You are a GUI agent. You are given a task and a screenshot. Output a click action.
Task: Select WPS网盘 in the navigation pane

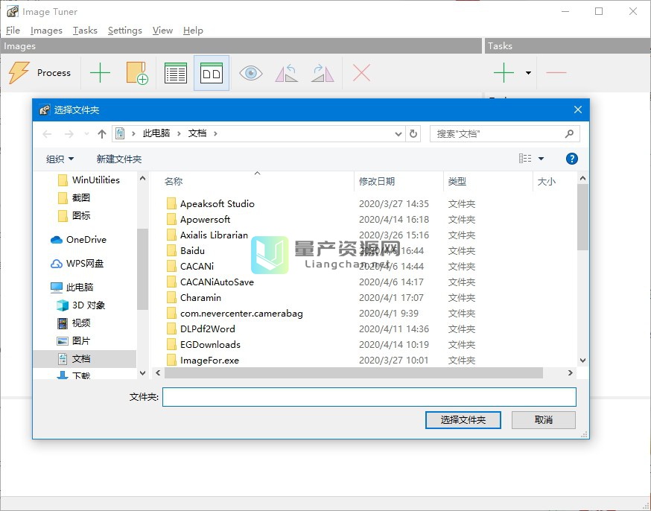(x=77, y=263)
